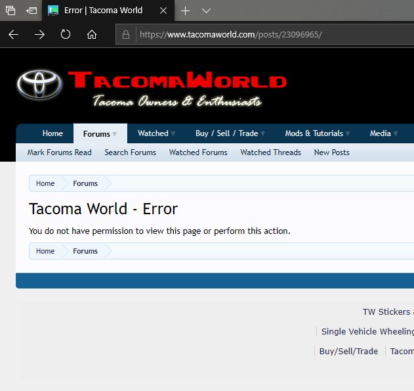
Task: Open the Home navigation tab
Action: [x=52, y=133]
